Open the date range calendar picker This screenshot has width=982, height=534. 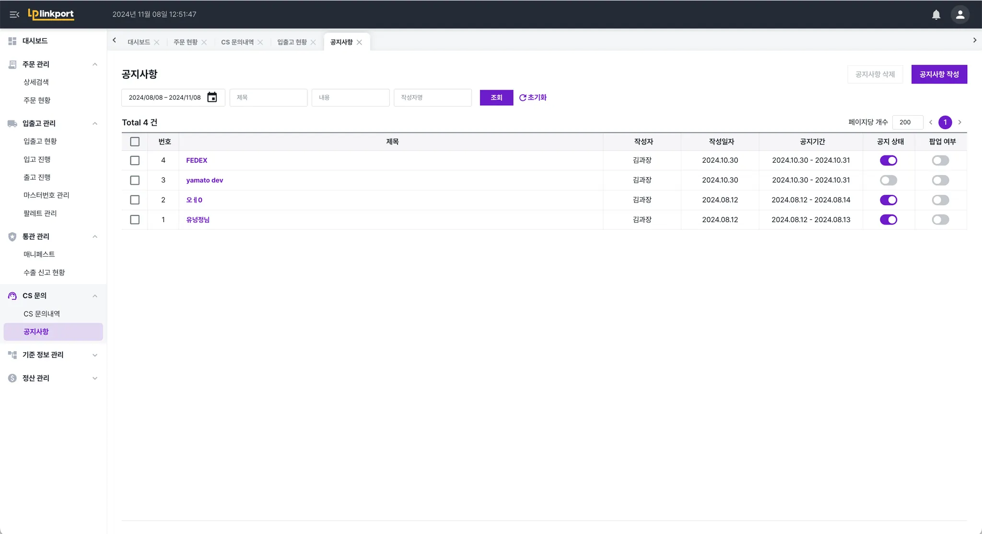tap(212, 97)
